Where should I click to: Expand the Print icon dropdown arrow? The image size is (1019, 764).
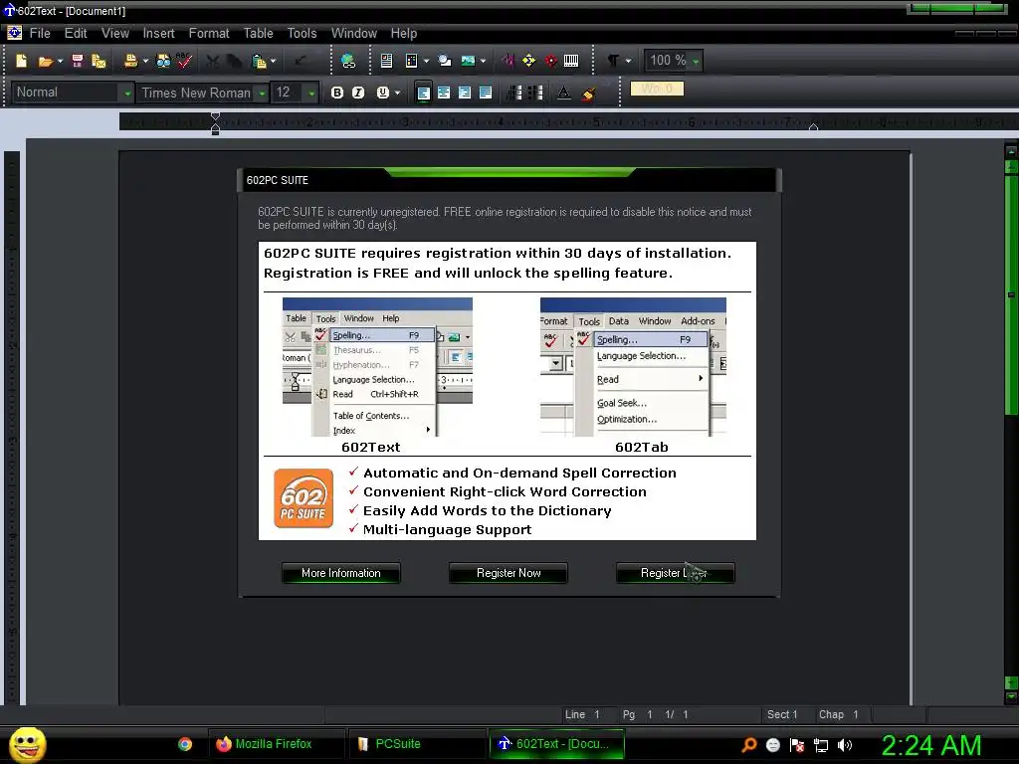145,62
